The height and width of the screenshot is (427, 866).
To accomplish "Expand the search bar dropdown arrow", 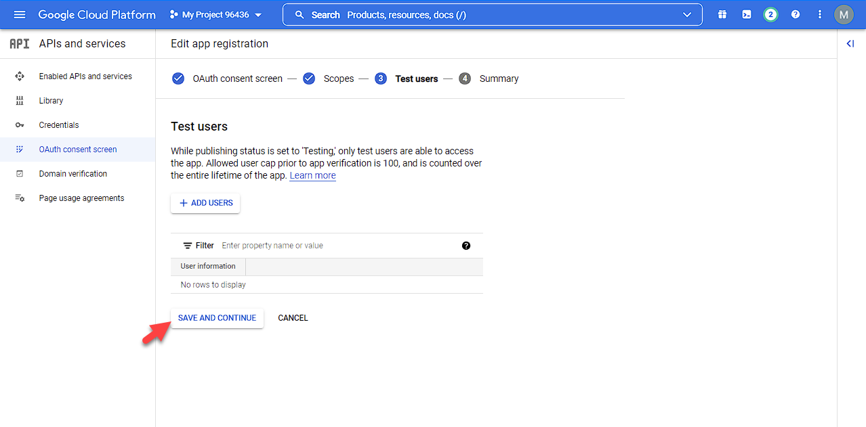I will tap(688, 14).
